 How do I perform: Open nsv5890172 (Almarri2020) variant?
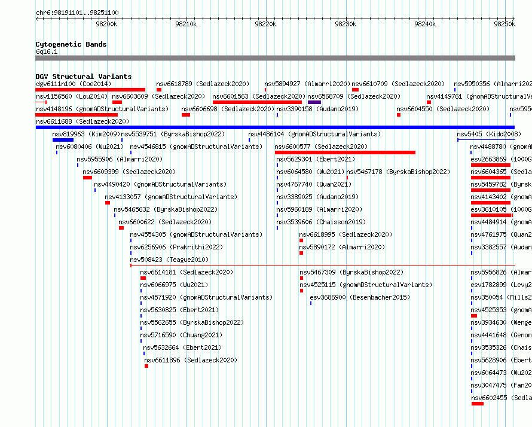[x=342, y=247]
